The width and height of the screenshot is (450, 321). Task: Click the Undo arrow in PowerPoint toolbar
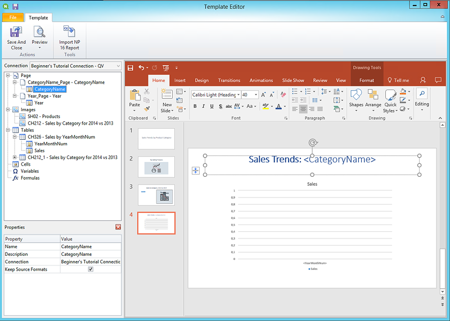point(141,67)
